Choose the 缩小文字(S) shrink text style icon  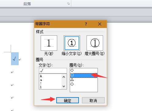point(72,43)
